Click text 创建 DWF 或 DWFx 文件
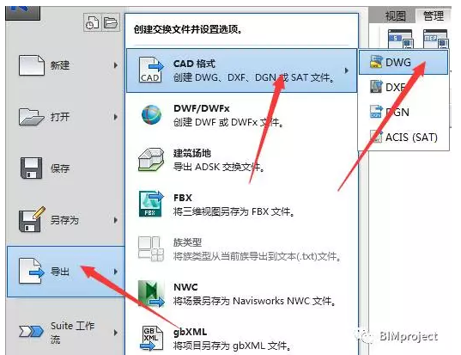The width and height of the screenshot is (461, 355). click(x=228, y=122)
